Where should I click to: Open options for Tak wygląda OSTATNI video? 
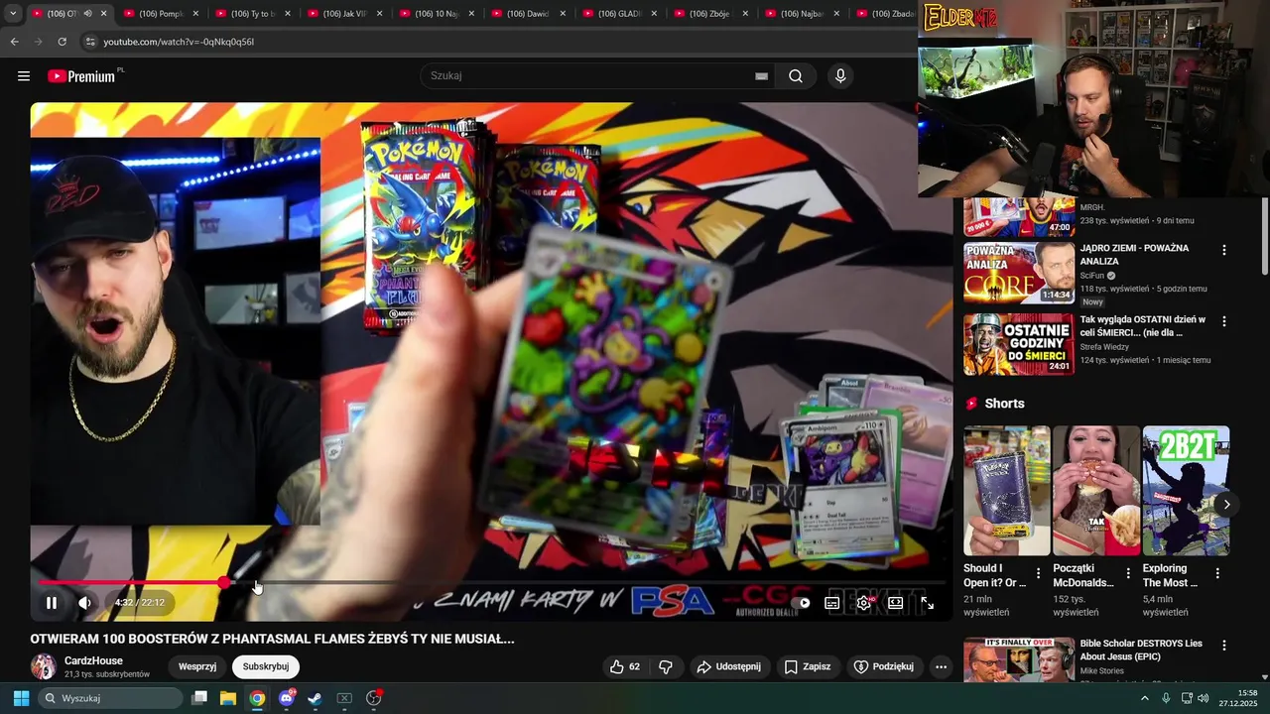tap(1224, 321)
